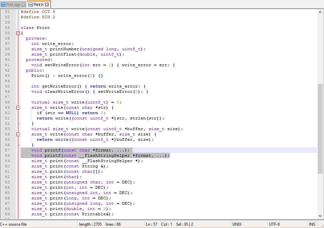Viewport: 324px width, 228px height.
Task: Click the scroll up arrow of vertical scrollbar
Action: [320, 12]
